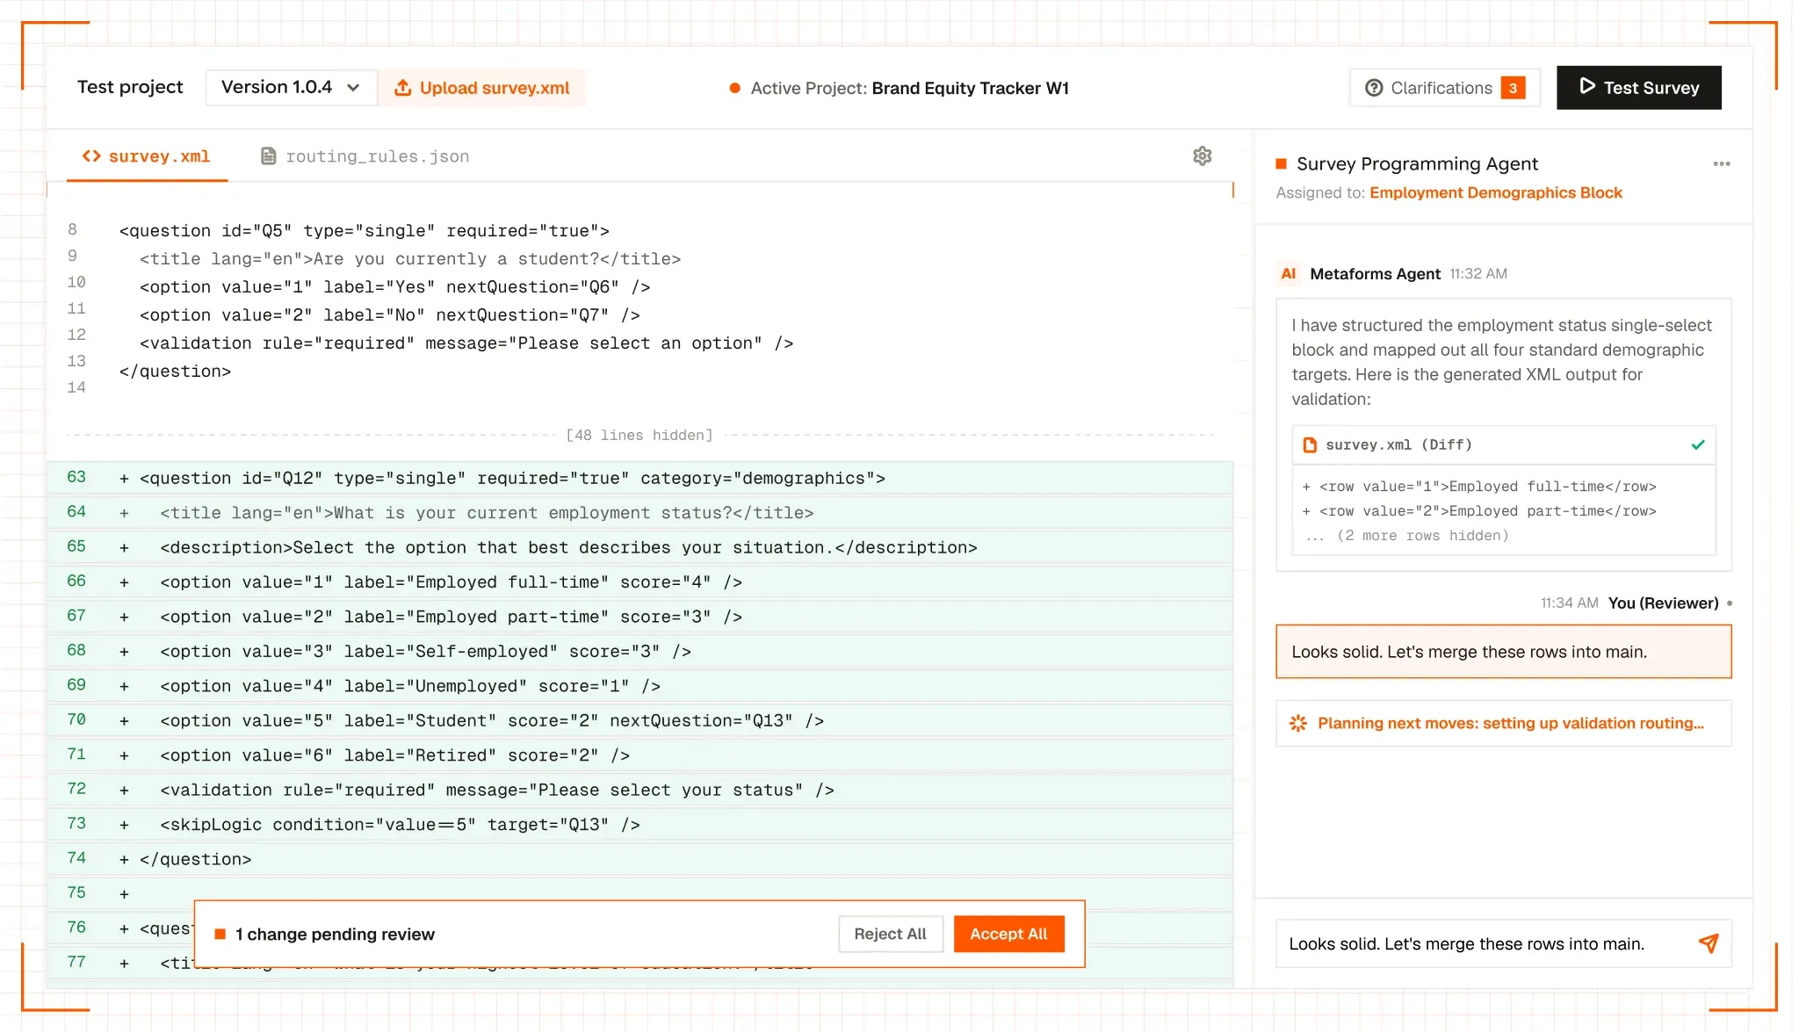Run the Test Survey button

click(x=1638, y=87)
